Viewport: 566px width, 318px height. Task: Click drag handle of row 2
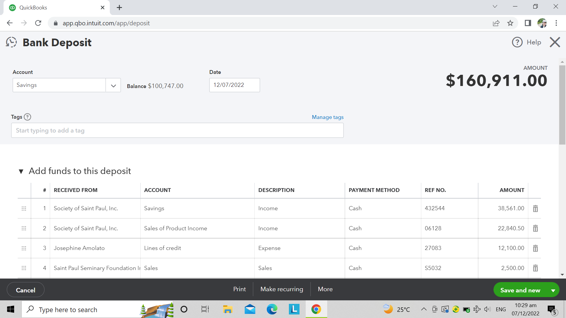coord(24,228)
